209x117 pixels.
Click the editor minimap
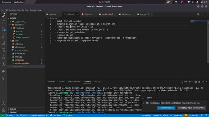(x=198, y=21)
